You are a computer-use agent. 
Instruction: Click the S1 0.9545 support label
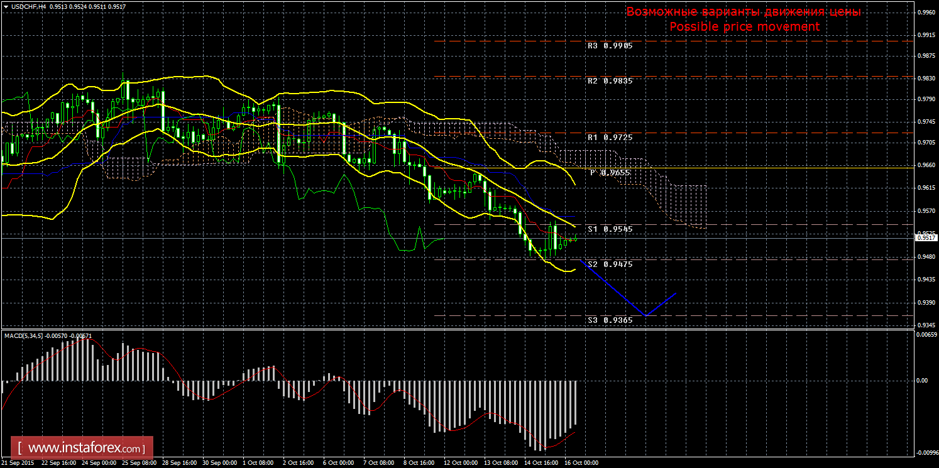[610, 229]
